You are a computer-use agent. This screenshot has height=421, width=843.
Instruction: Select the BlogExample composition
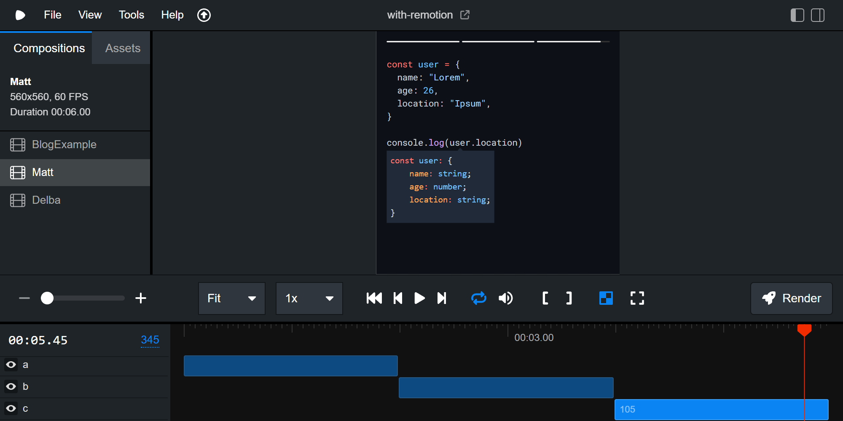(x=64, y=144)
